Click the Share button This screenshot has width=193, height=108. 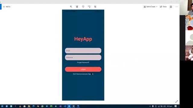pyautogui.click(x=163, y=7)
